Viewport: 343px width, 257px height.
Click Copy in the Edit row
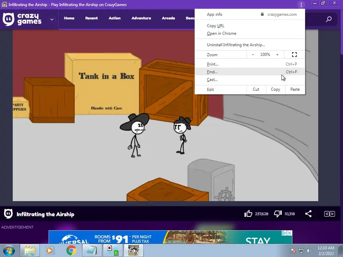click(276, 89)
